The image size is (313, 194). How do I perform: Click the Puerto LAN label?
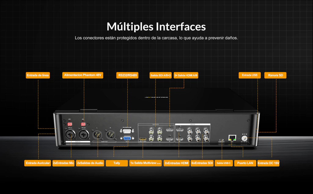245,163
